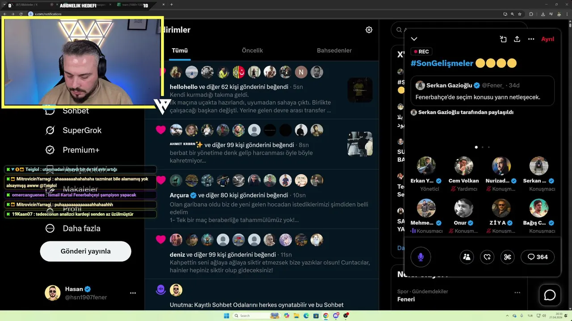Open Hasan account menu three dots
The height and width of the screenshot is (321, 572).
[x=133, y=293]
